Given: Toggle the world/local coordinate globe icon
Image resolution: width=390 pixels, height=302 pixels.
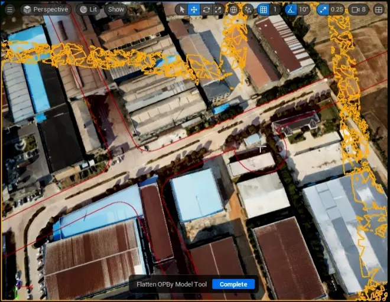Looking at the screenshot, I should 233,9.
